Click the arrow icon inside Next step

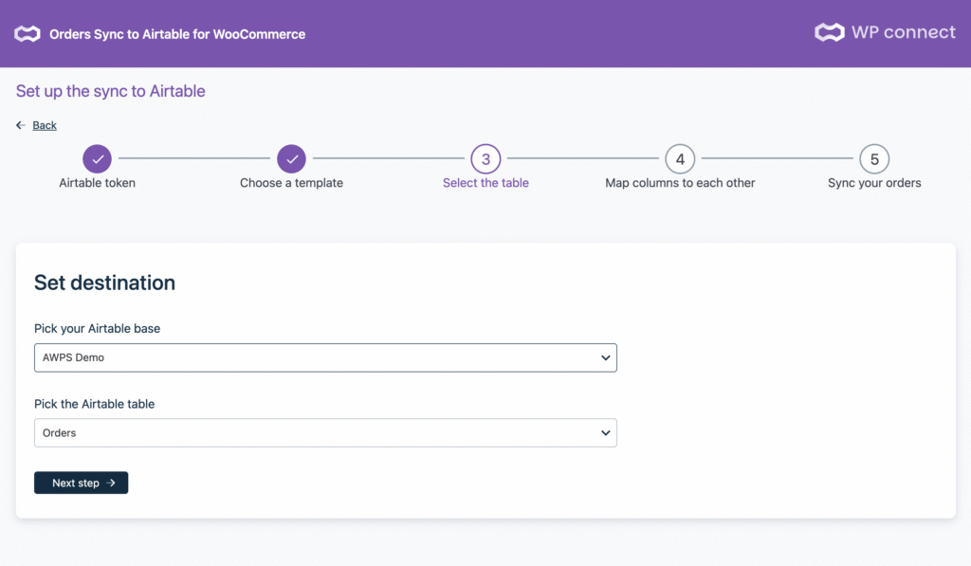coord(111,484)
